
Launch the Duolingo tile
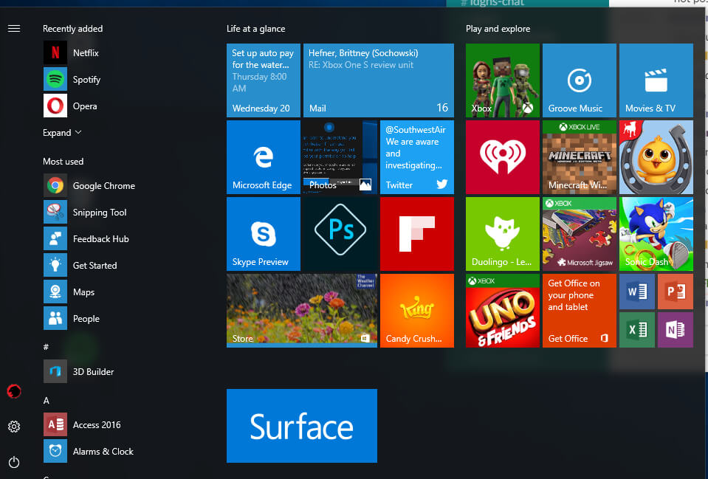click(503, 234)
